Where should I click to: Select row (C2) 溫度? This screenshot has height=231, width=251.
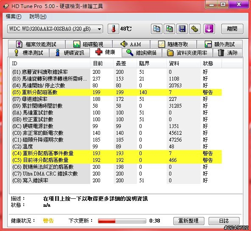(116, 147)
